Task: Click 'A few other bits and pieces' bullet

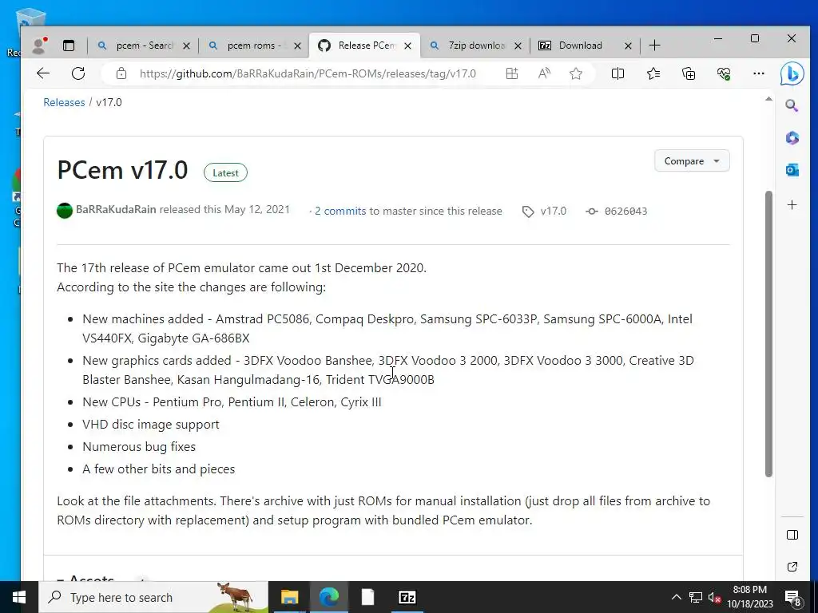Action: 159,469
